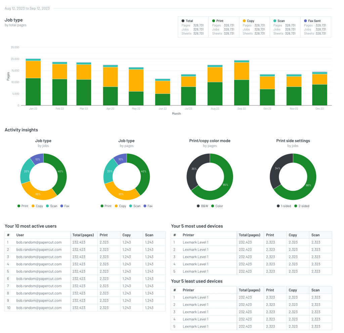The image size is (344, 333).
Task: Sort most active users by Total (pages) header
Action: [x=83, y=235]
